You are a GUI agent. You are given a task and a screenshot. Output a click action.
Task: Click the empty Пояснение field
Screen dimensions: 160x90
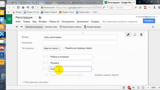(80, 43)
